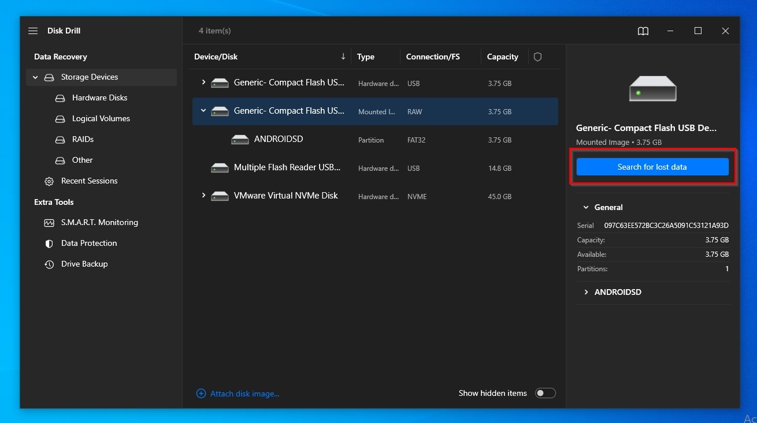Open Recent Sessions
The width and height of the screenshot is (757, 423).
coord(90,181)
